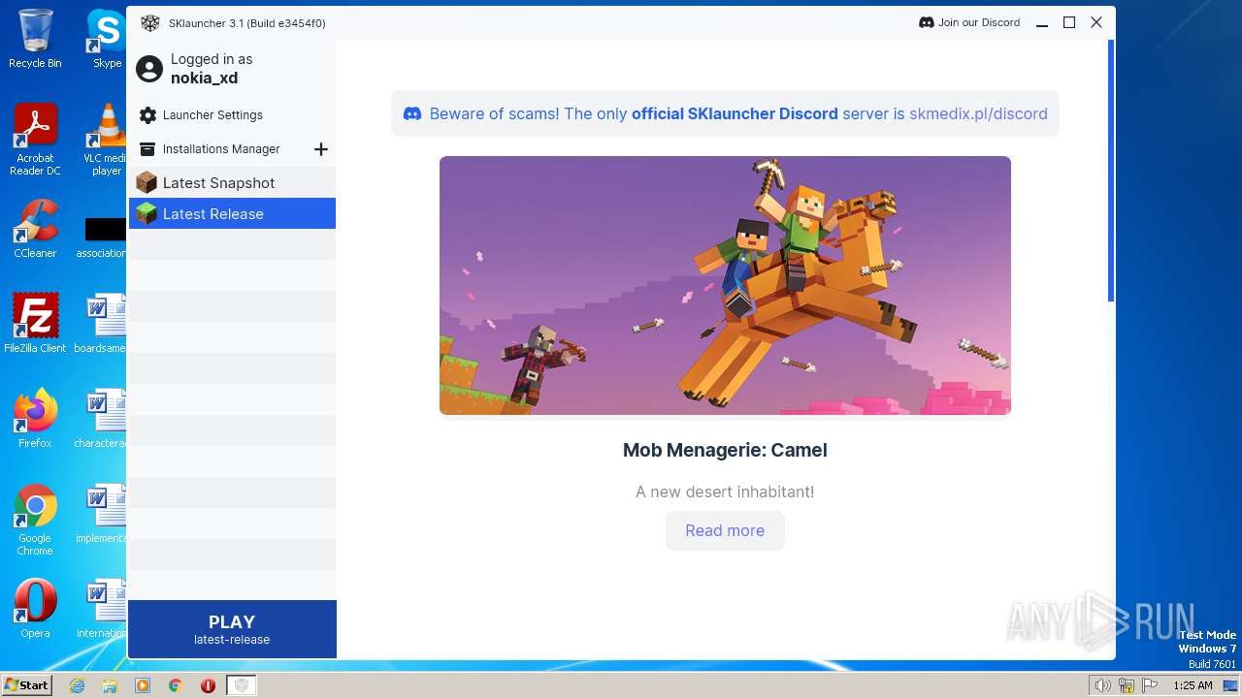
Task: Click Join our Discord link
Action: pyautogui.click(x=969, y=22)
